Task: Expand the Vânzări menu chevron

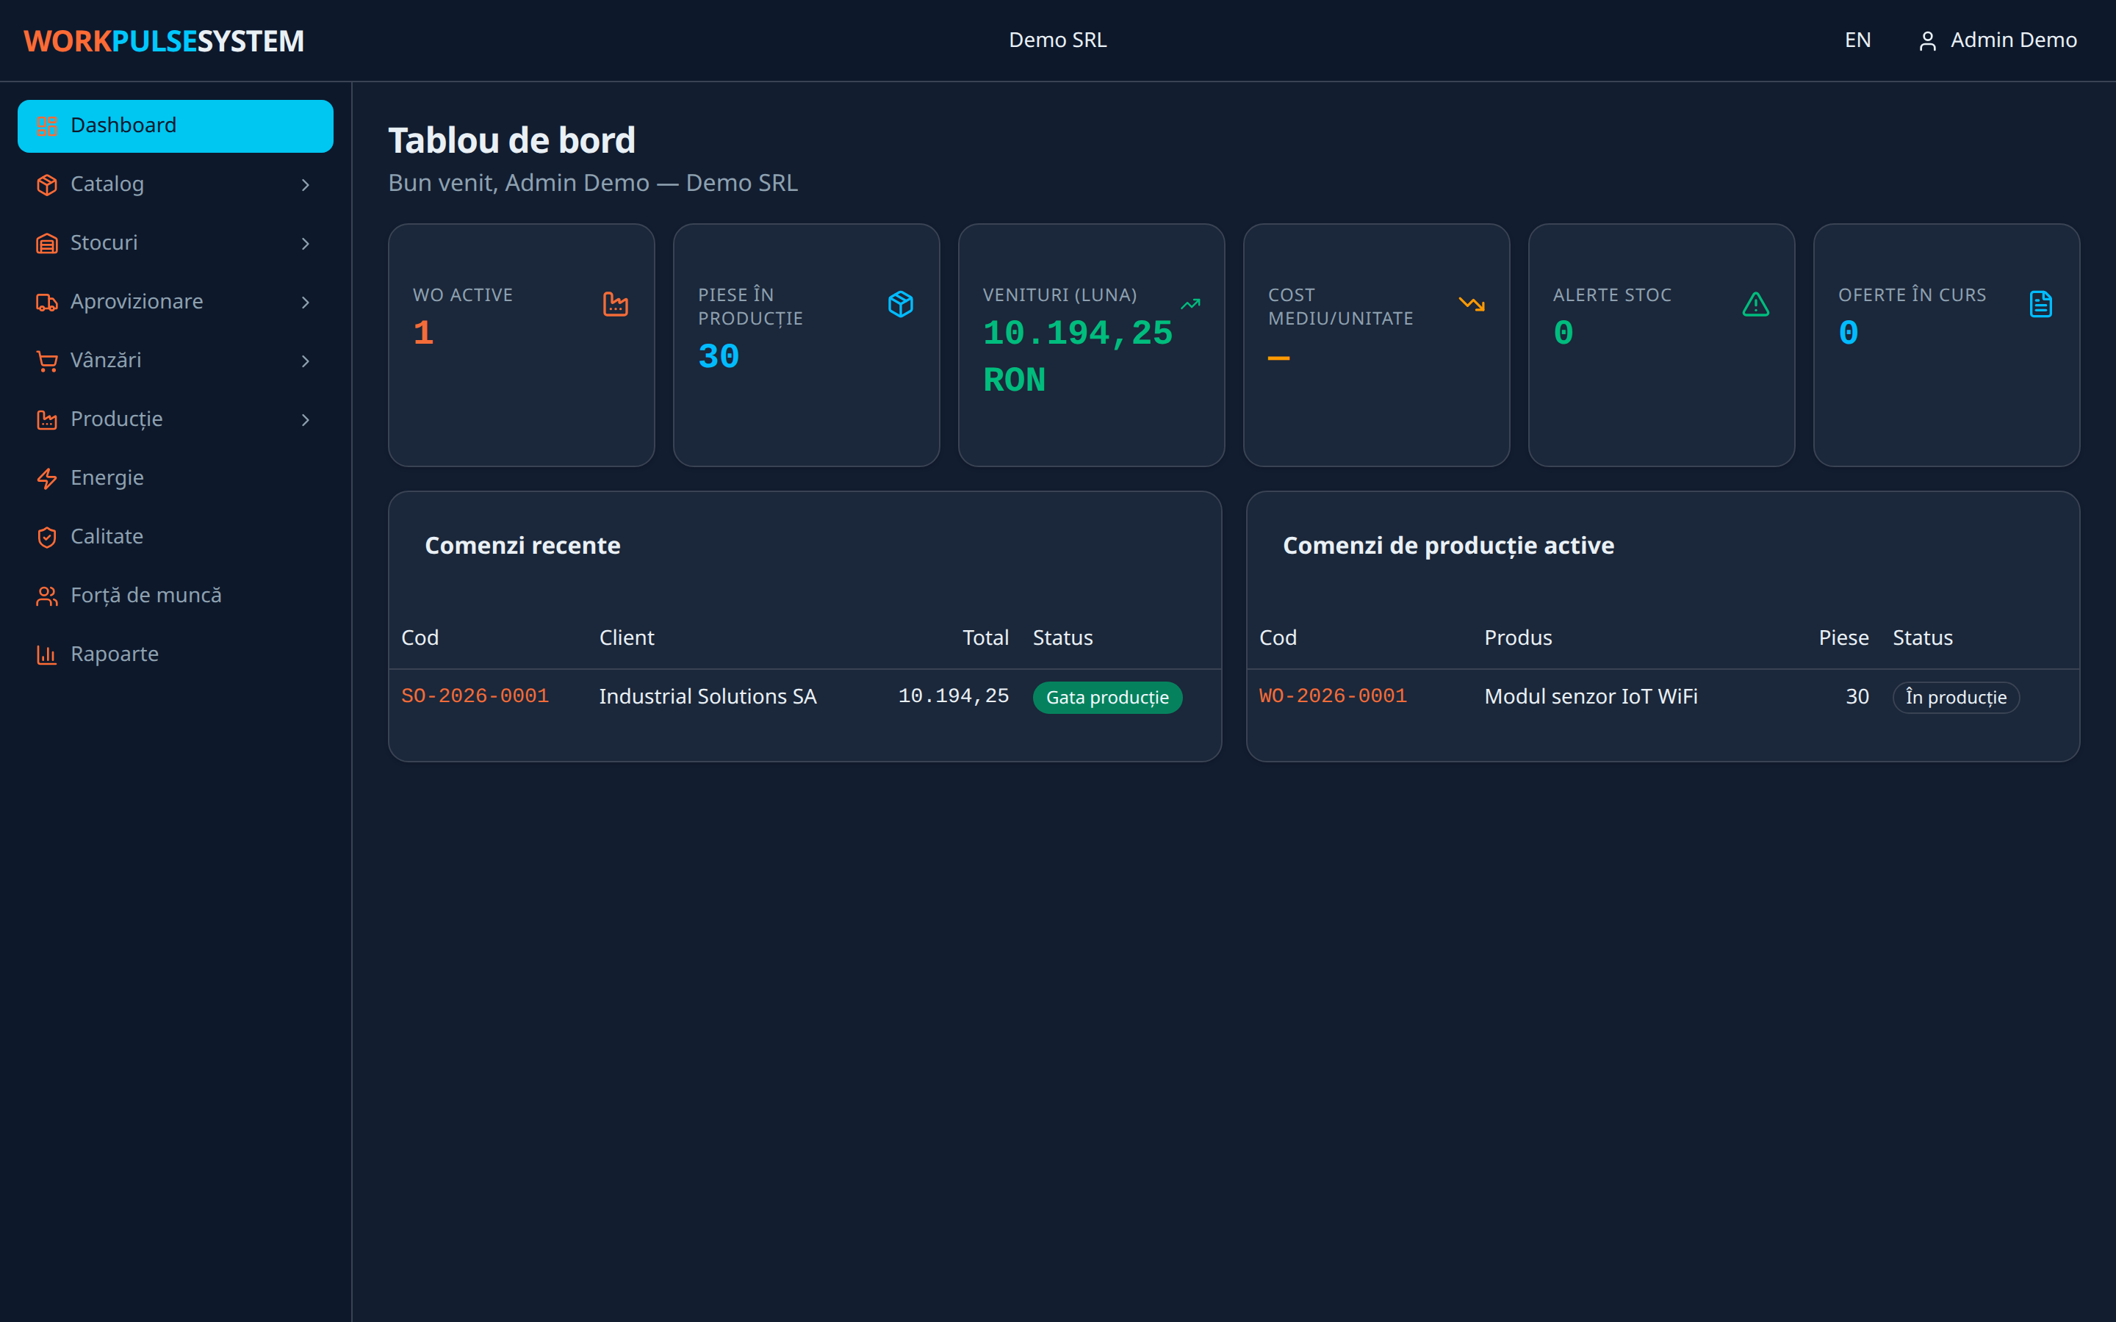Action: (305, 360)
